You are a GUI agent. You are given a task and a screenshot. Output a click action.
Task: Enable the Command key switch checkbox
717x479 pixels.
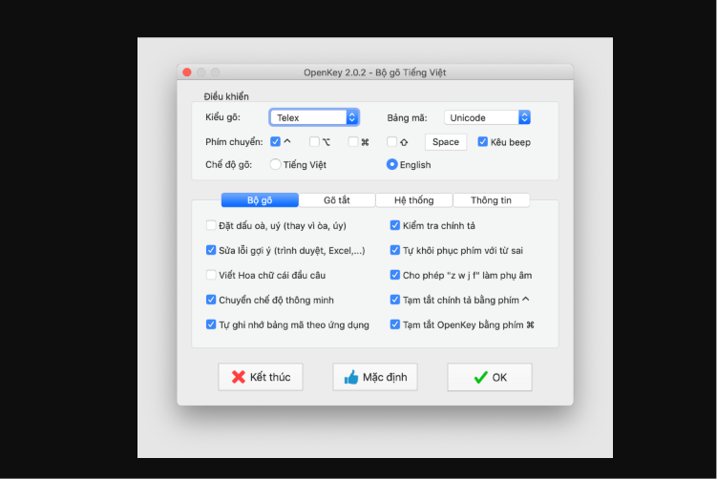pyautogui.click(x=353, y=141)
